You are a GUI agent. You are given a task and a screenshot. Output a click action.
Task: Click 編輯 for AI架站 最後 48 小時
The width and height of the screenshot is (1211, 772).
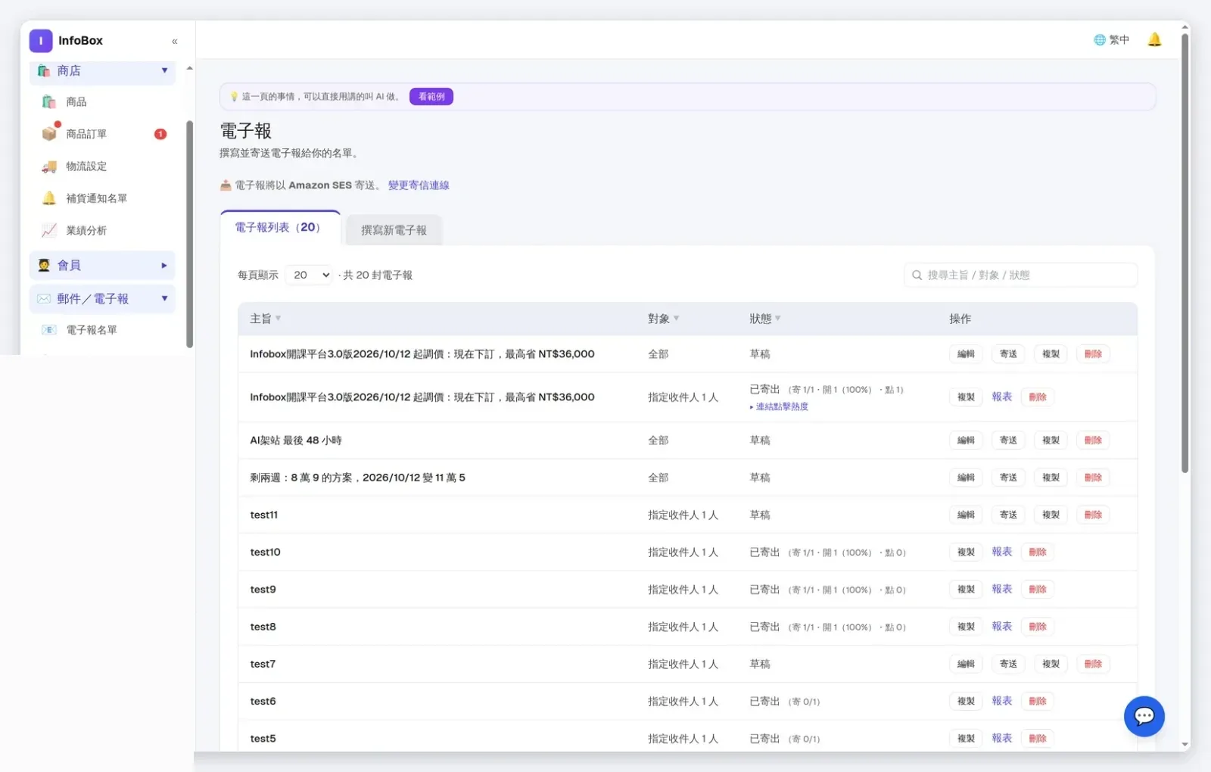(966, 440)
